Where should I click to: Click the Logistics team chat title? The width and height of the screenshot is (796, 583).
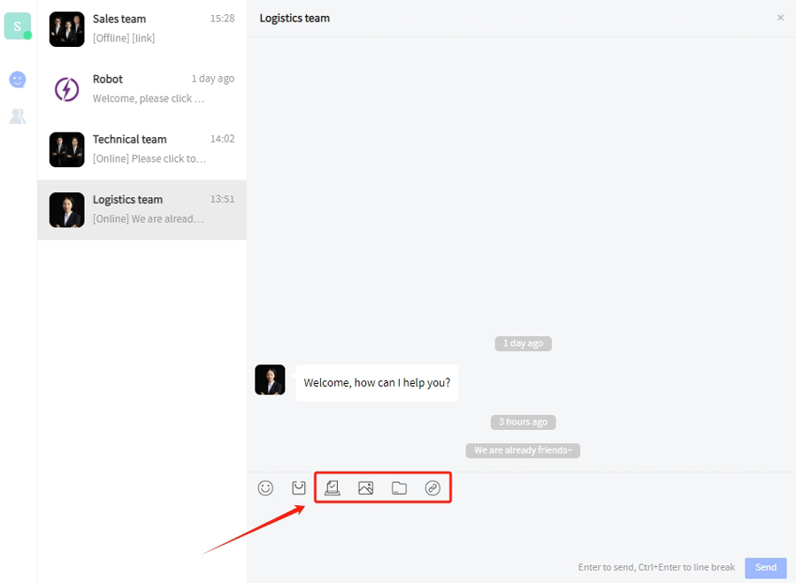(295, 18)
